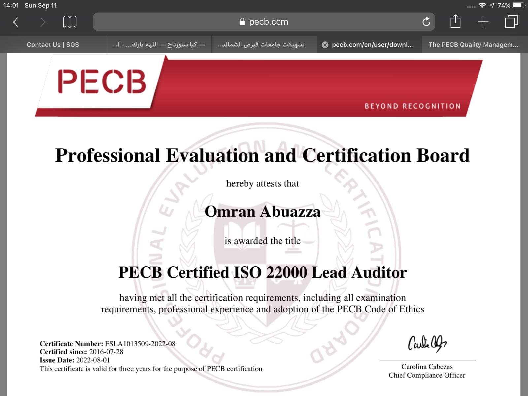Open the Arabic tab ending in كيا سبورتاج
528x396 pixels.
pos(158,45)
